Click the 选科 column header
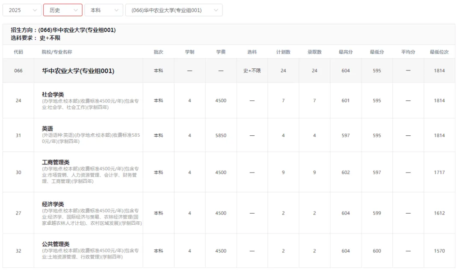 coord(252,52)
